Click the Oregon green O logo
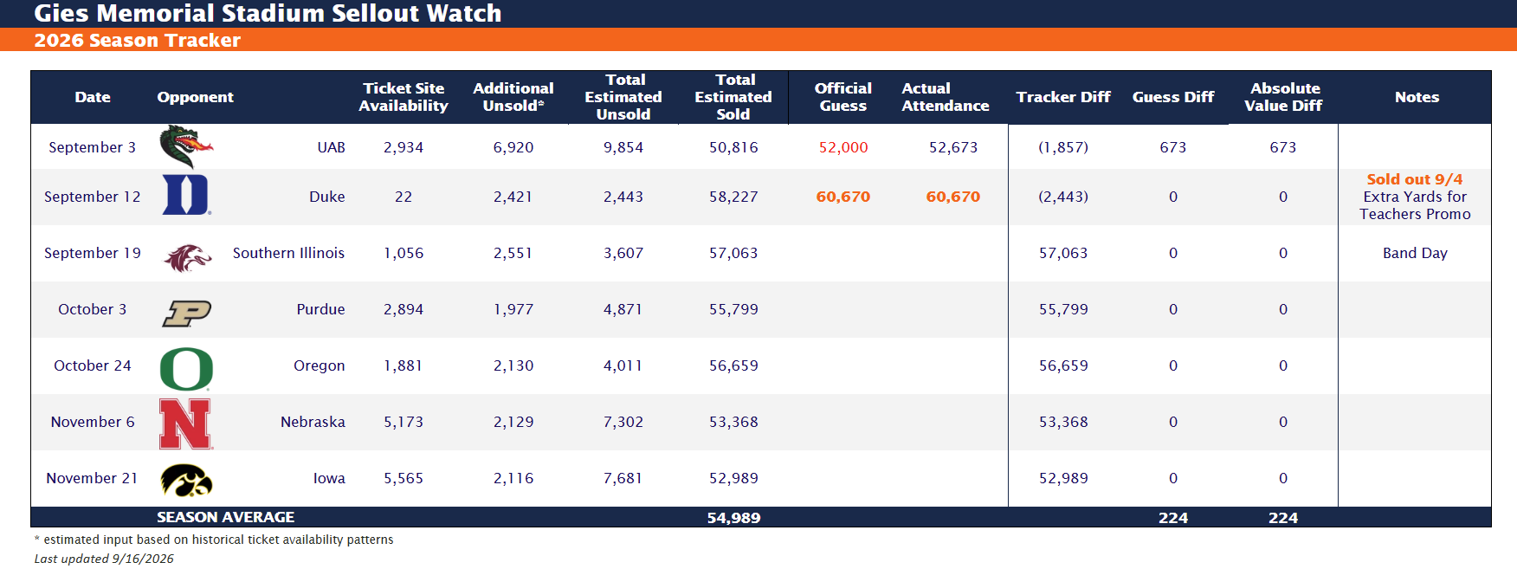The height and width of the screenshot is (569, 1517). [186, 369]
